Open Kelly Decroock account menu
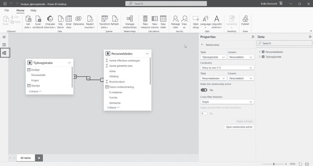This screenshot has width=313, height=166. pos(272,4)
